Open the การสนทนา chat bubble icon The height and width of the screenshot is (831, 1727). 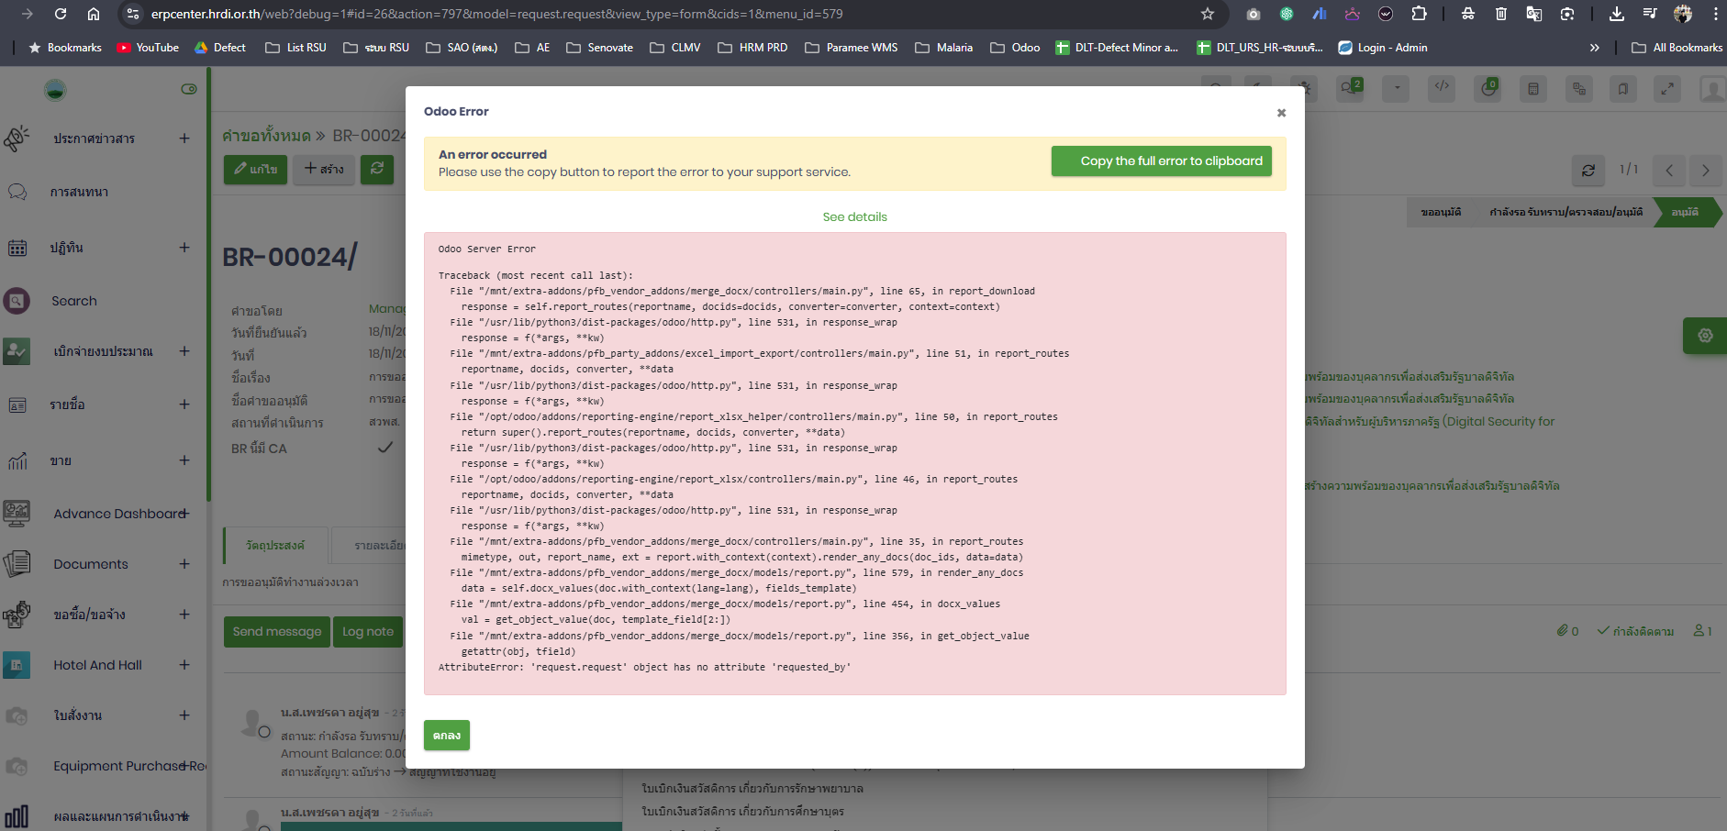point(17,193)
